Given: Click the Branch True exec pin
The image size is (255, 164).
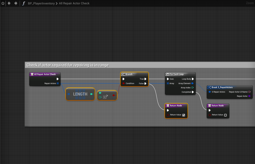Looking at the screenshot, I should [145, 79].
